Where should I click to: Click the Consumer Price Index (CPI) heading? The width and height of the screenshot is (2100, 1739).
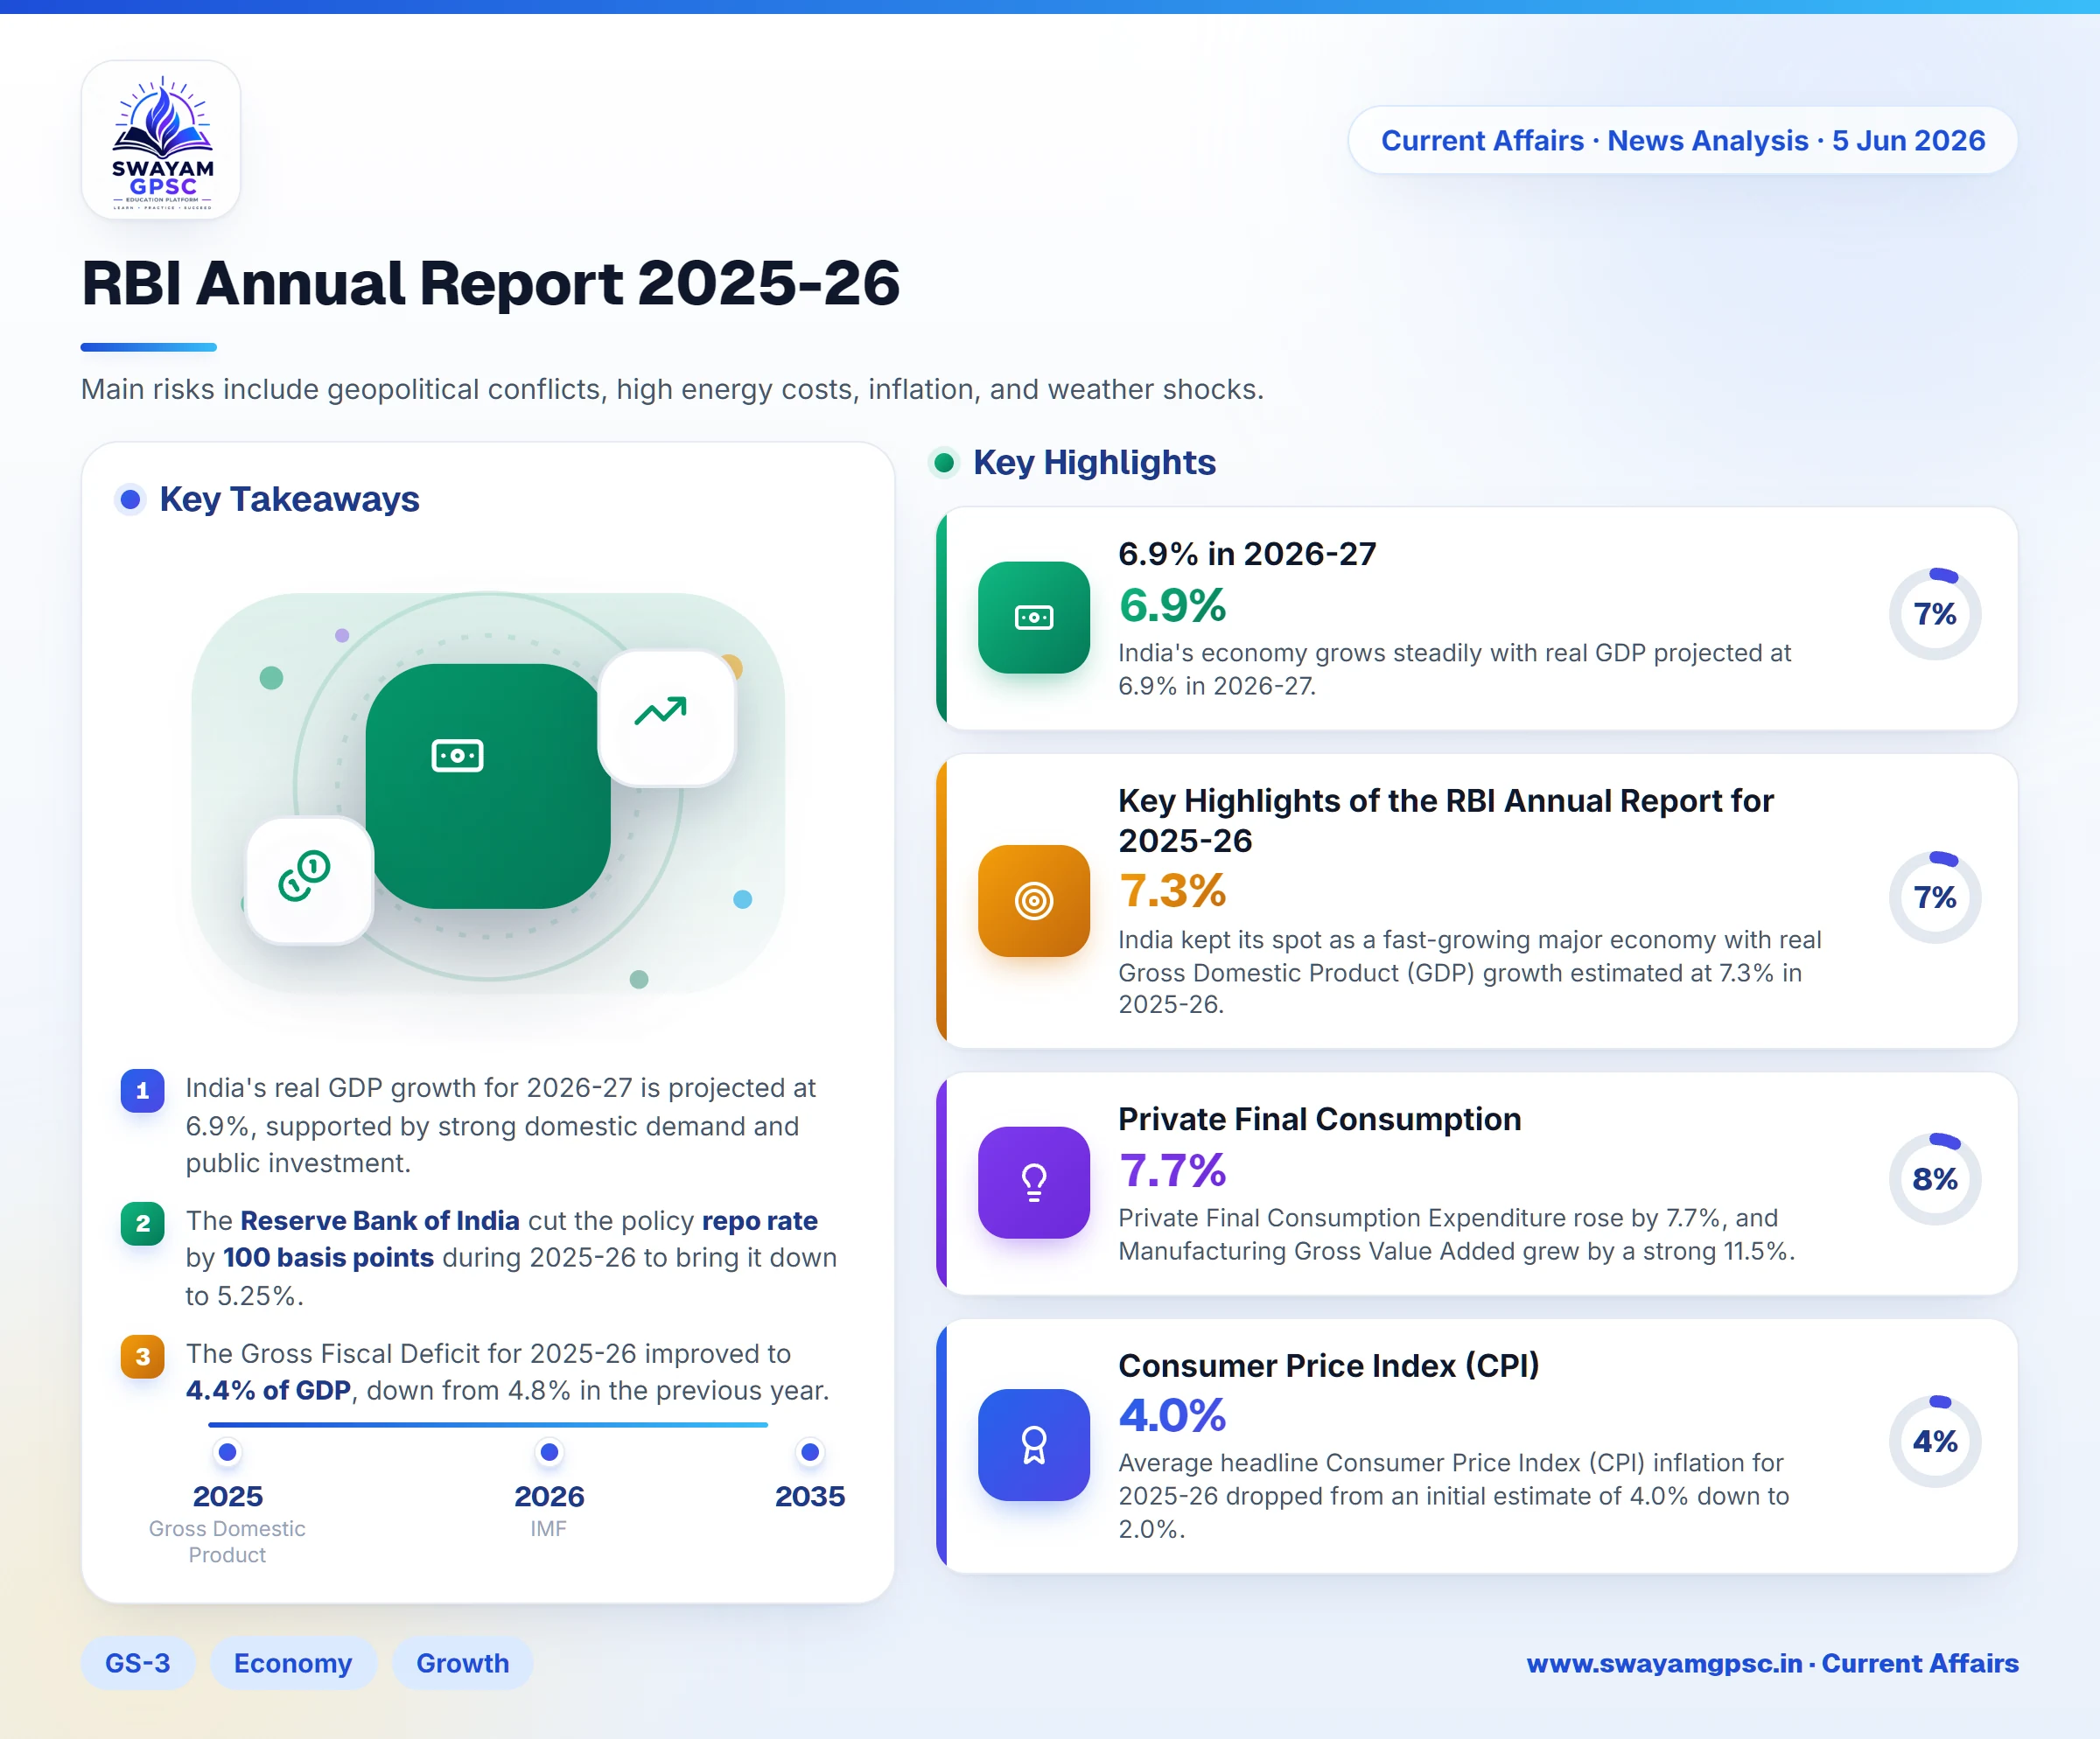1329,1365
